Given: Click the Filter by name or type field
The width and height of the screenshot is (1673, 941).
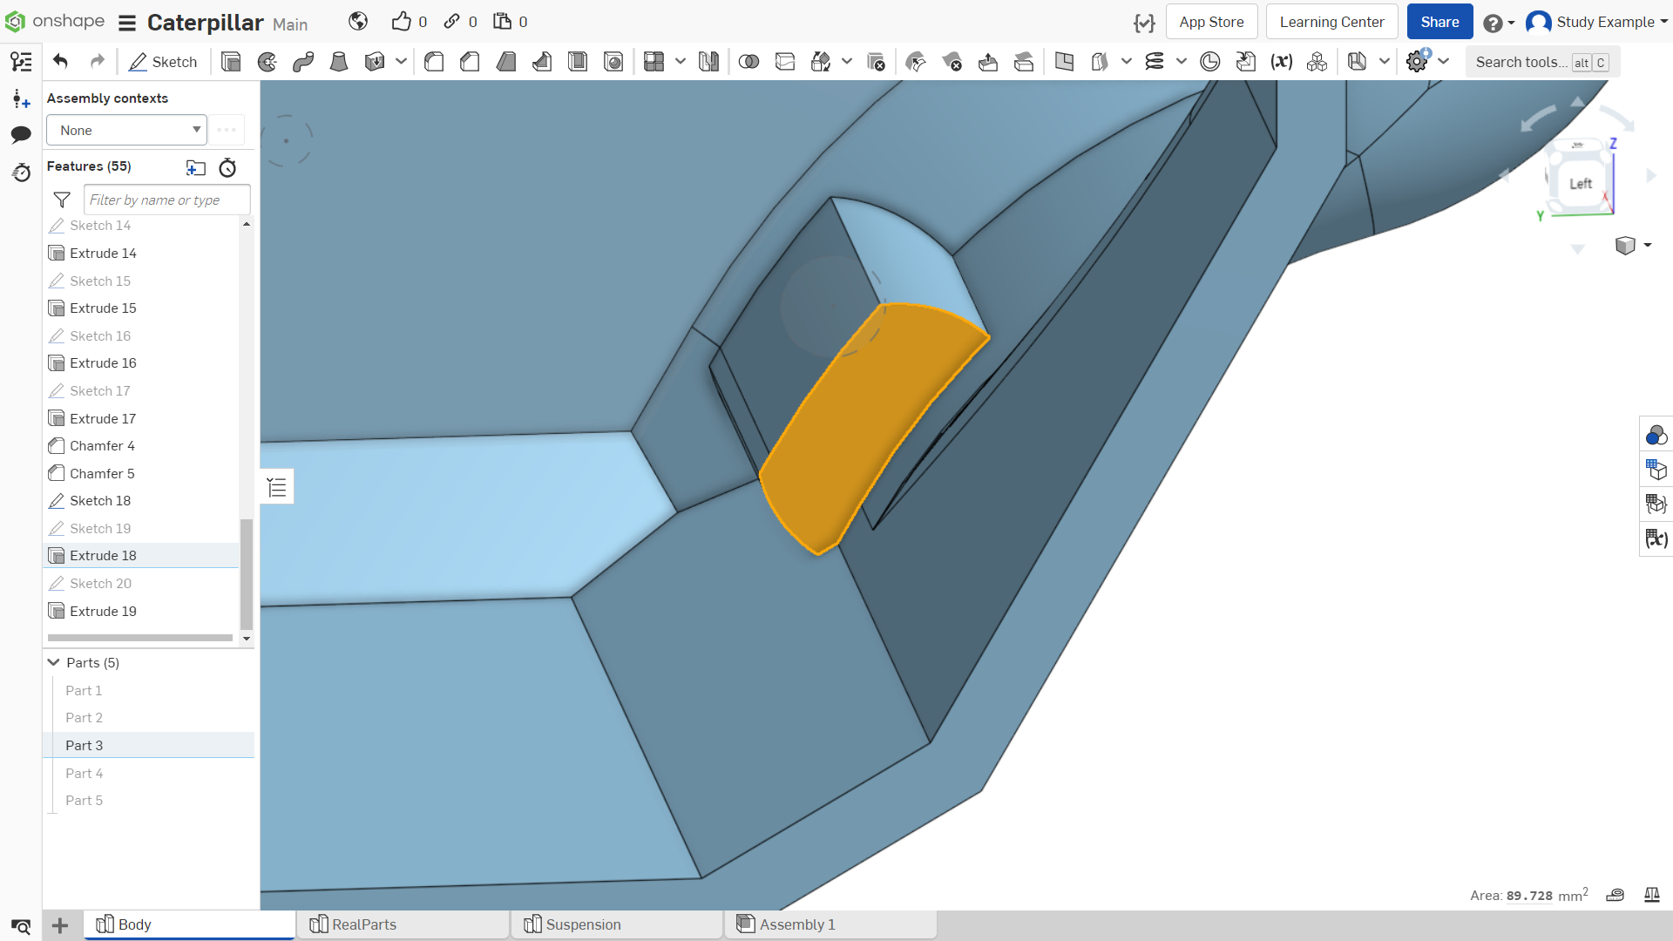Looking at the screenshot, I should 167,200.
